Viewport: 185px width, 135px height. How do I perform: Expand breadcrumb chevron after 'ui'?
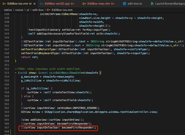click(31, 10)
